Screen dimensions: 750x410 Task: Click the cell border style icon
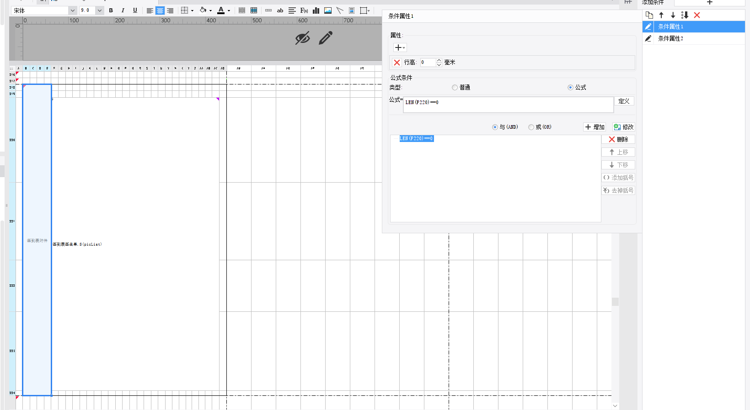tap(184, 11)
